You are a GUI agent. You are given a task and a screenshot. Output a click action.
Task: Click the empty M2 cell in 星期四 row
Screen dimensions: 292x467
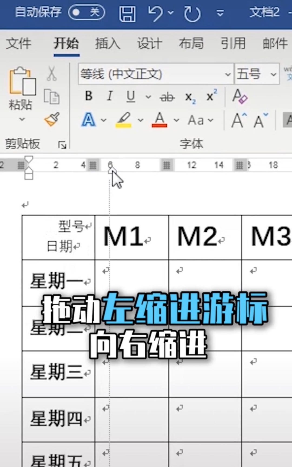[205, 419]
